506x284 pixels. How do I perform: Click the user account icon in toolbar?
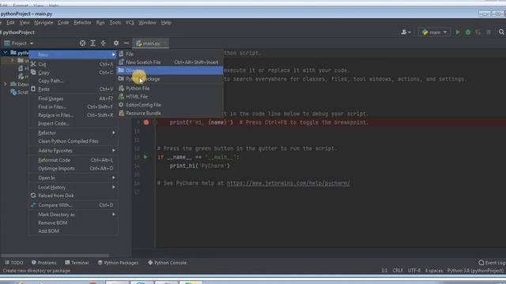click(406, 32)
